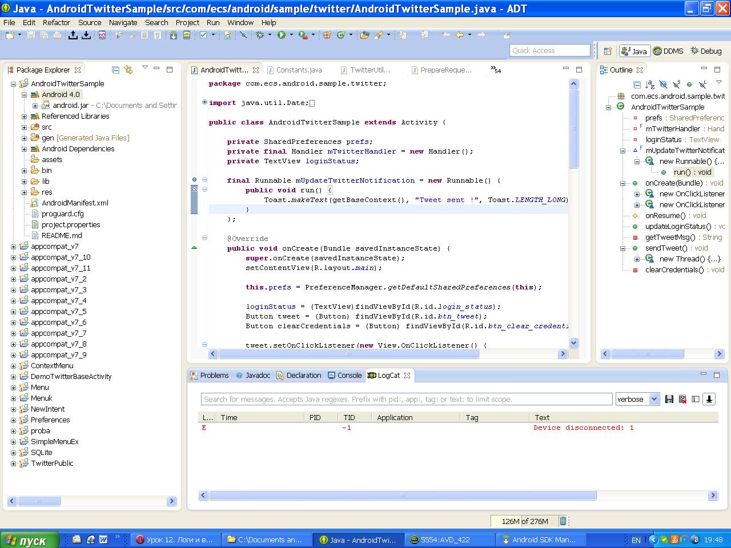This screenshot has height=548, width=731.
Task: Click the Back navigation arrow in toolbar
Action: coord(460,35)
